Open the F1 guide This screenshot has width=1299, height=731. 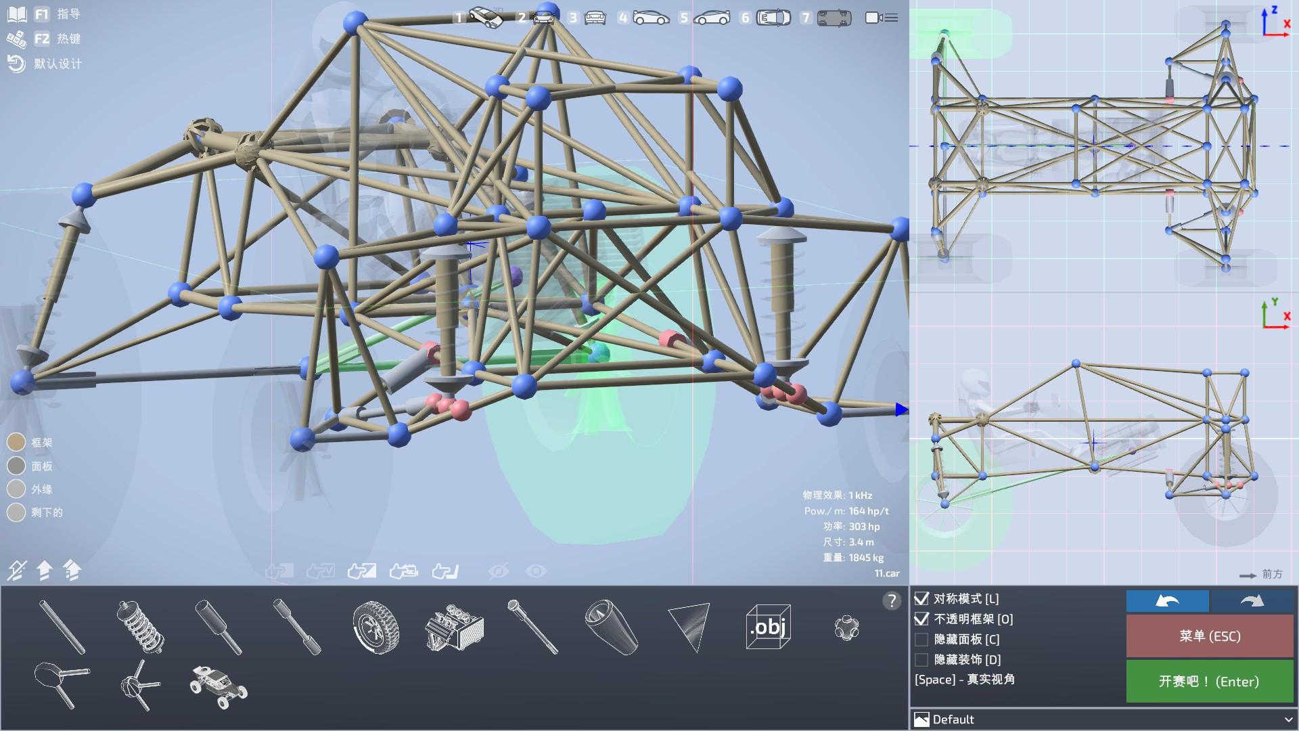tap(44, 14)
